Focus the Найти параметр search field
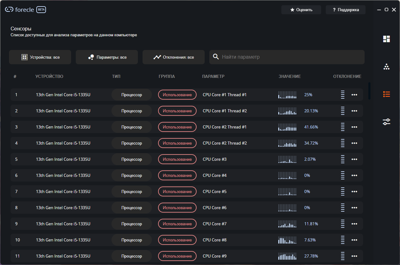Image resolution: width=400 pixels, height=265 pixels. 287,57
